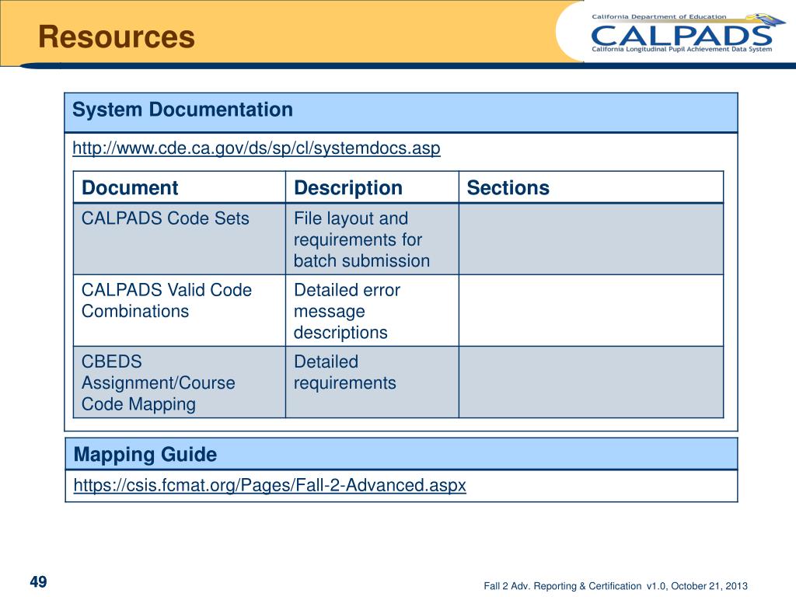Screen dimensions: 796x597
Task: Select 'Detailed error message descriptions' cell
Action: 372,311
